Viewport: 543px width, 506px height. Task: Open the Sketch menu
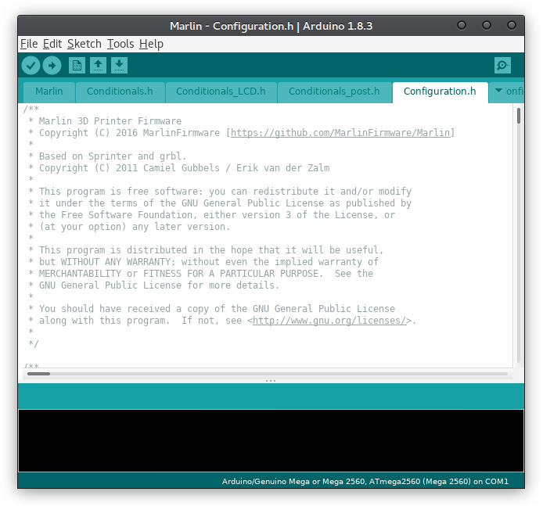(85, 44)
